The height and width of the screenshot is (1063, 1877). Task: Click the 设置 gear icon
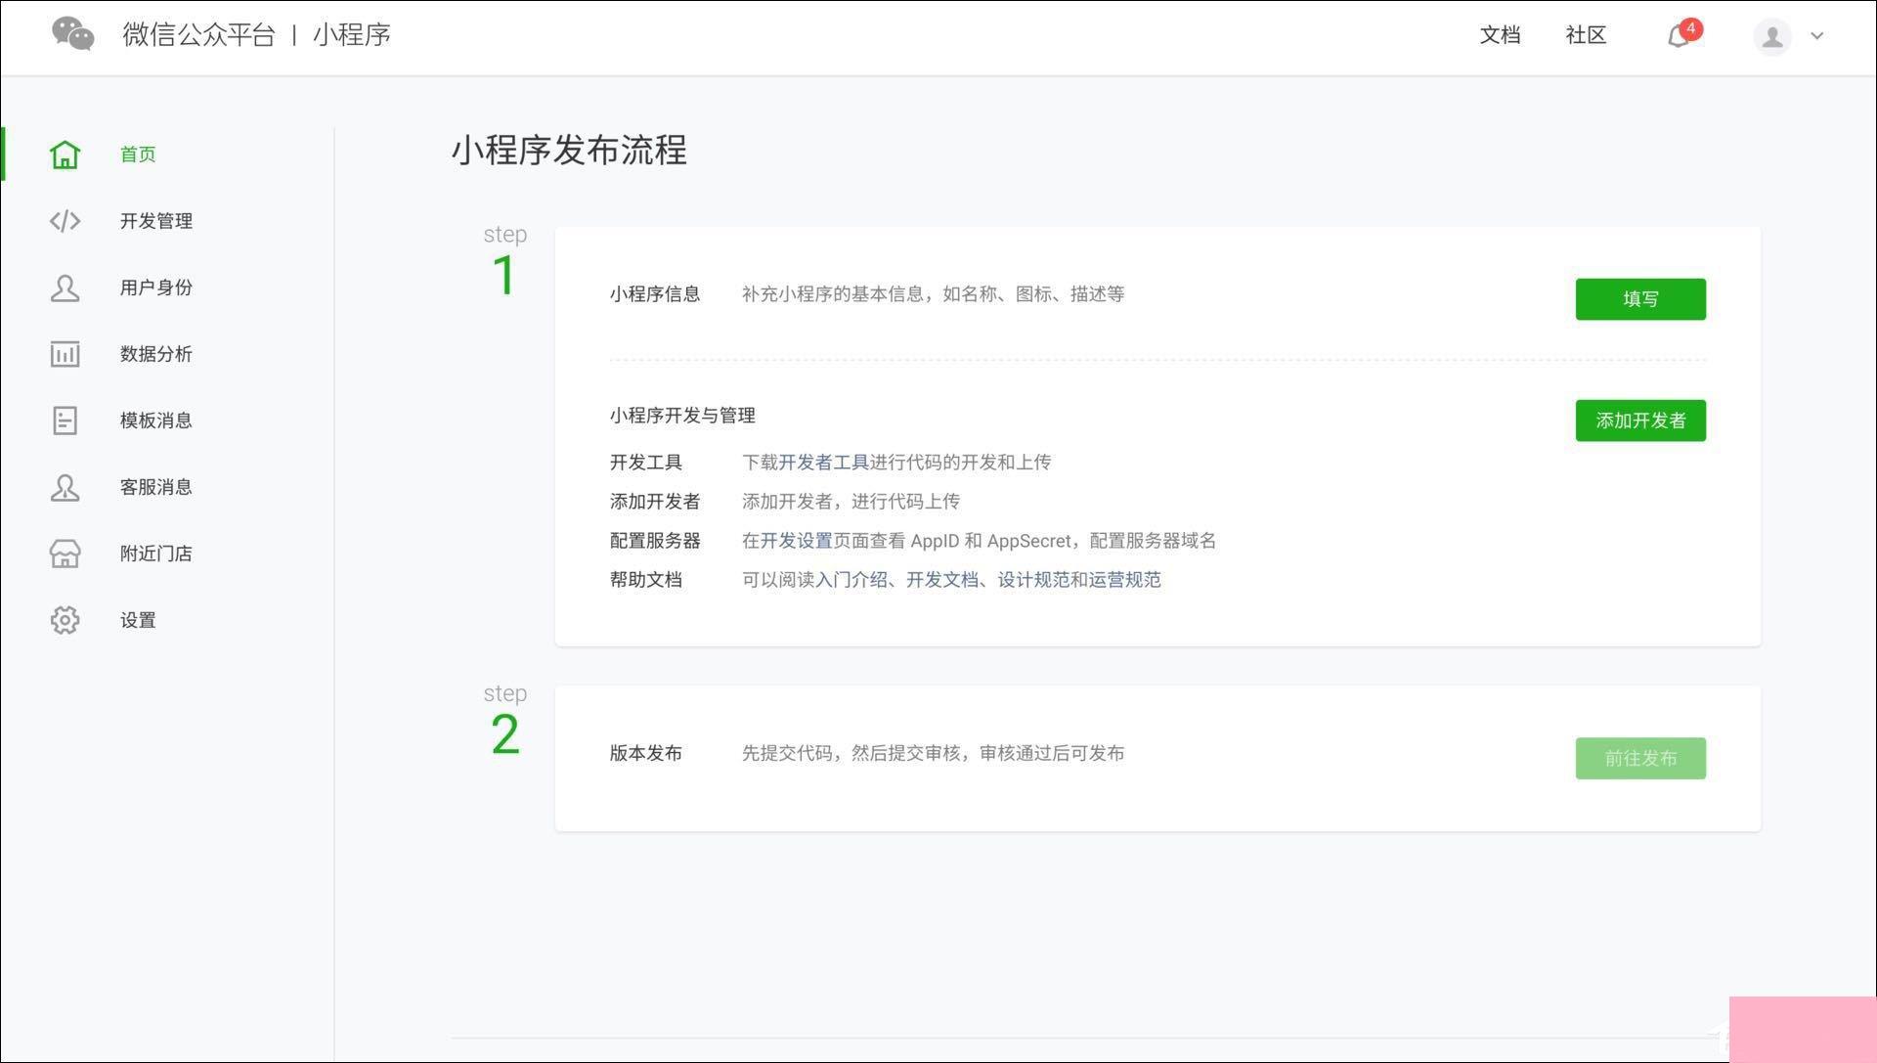click(x=65, y=619)
